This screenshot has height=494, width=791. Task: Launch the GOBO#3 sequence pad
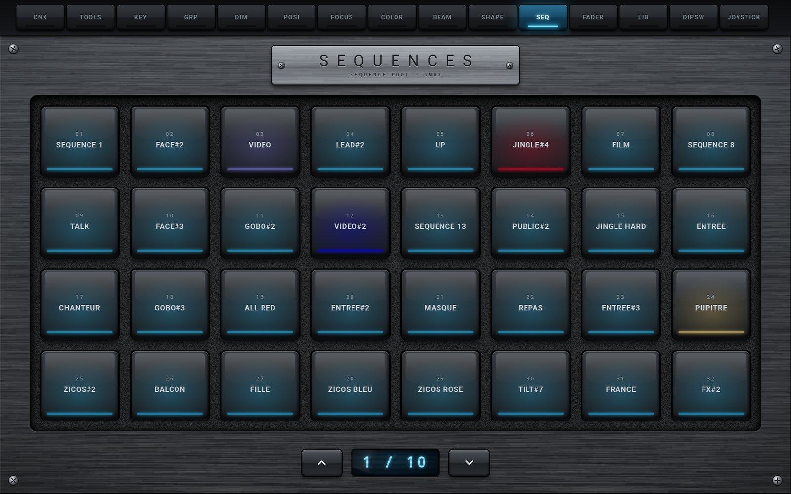tap(170, 304)
